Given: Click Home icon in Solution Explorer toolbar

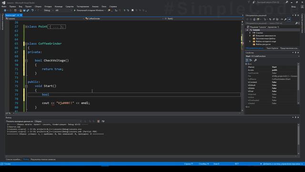Looking at the screenshot, I should (x=254, y=19).
